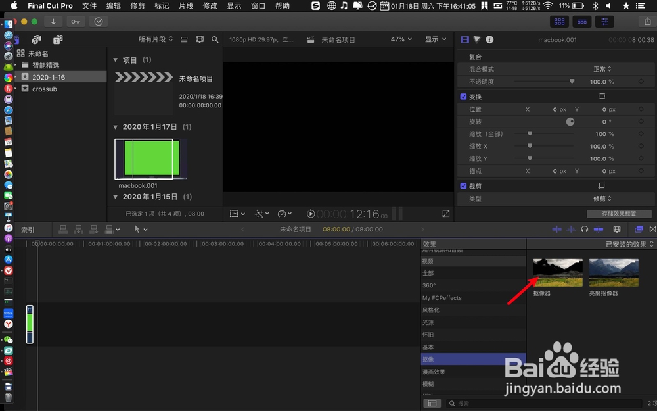Collapse the 2020年1月17日 clip section
The image size is (657, 411).
point(116,126)
